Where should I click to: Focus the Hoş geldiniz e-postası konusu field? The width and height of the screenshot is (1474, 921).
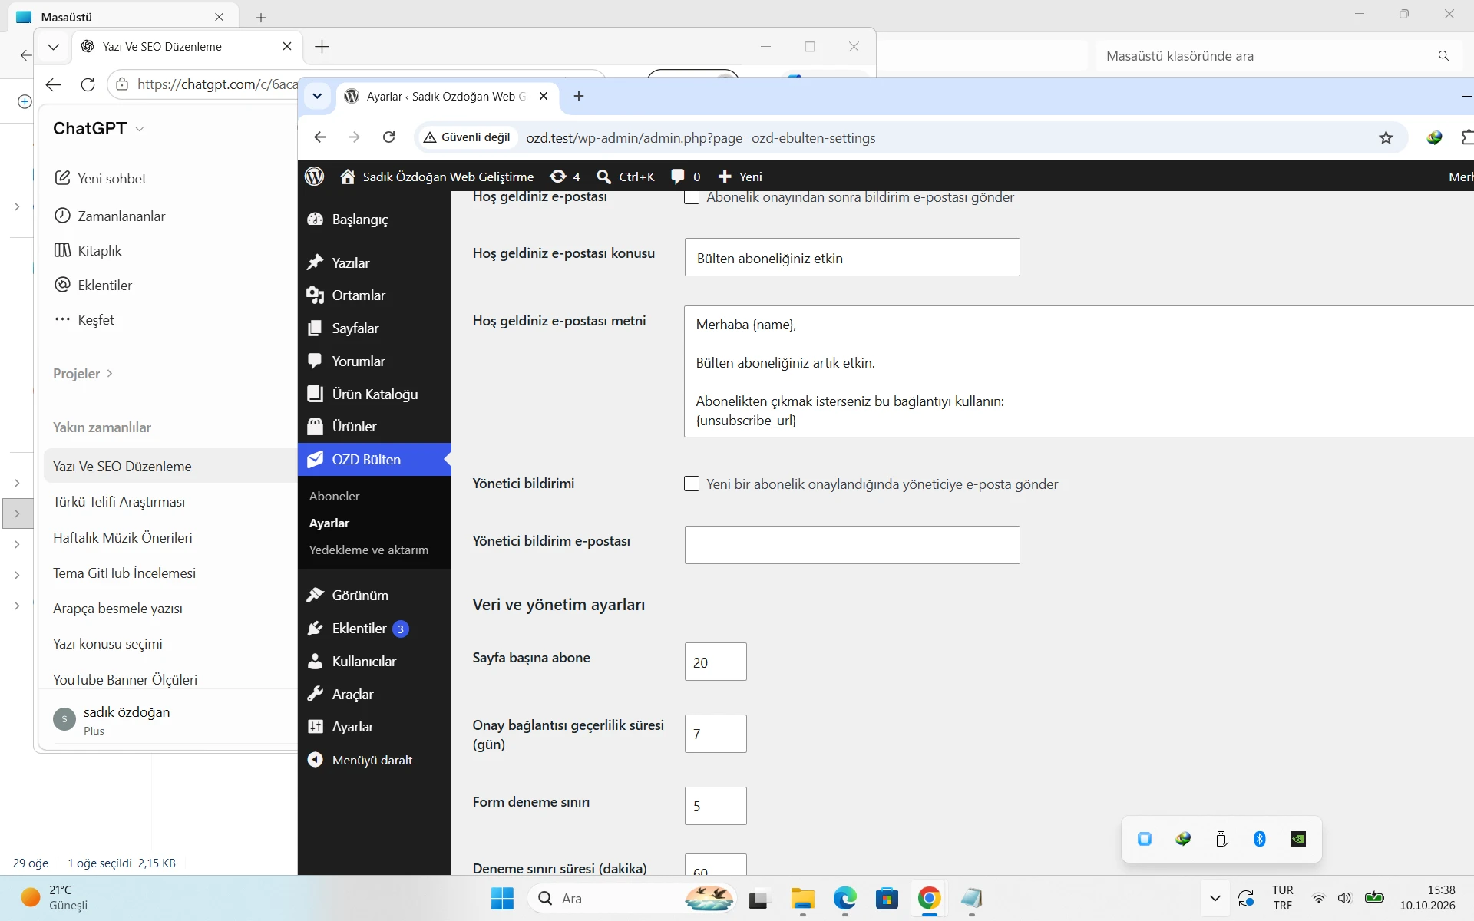pyautogui.click(x=852, y=257)
